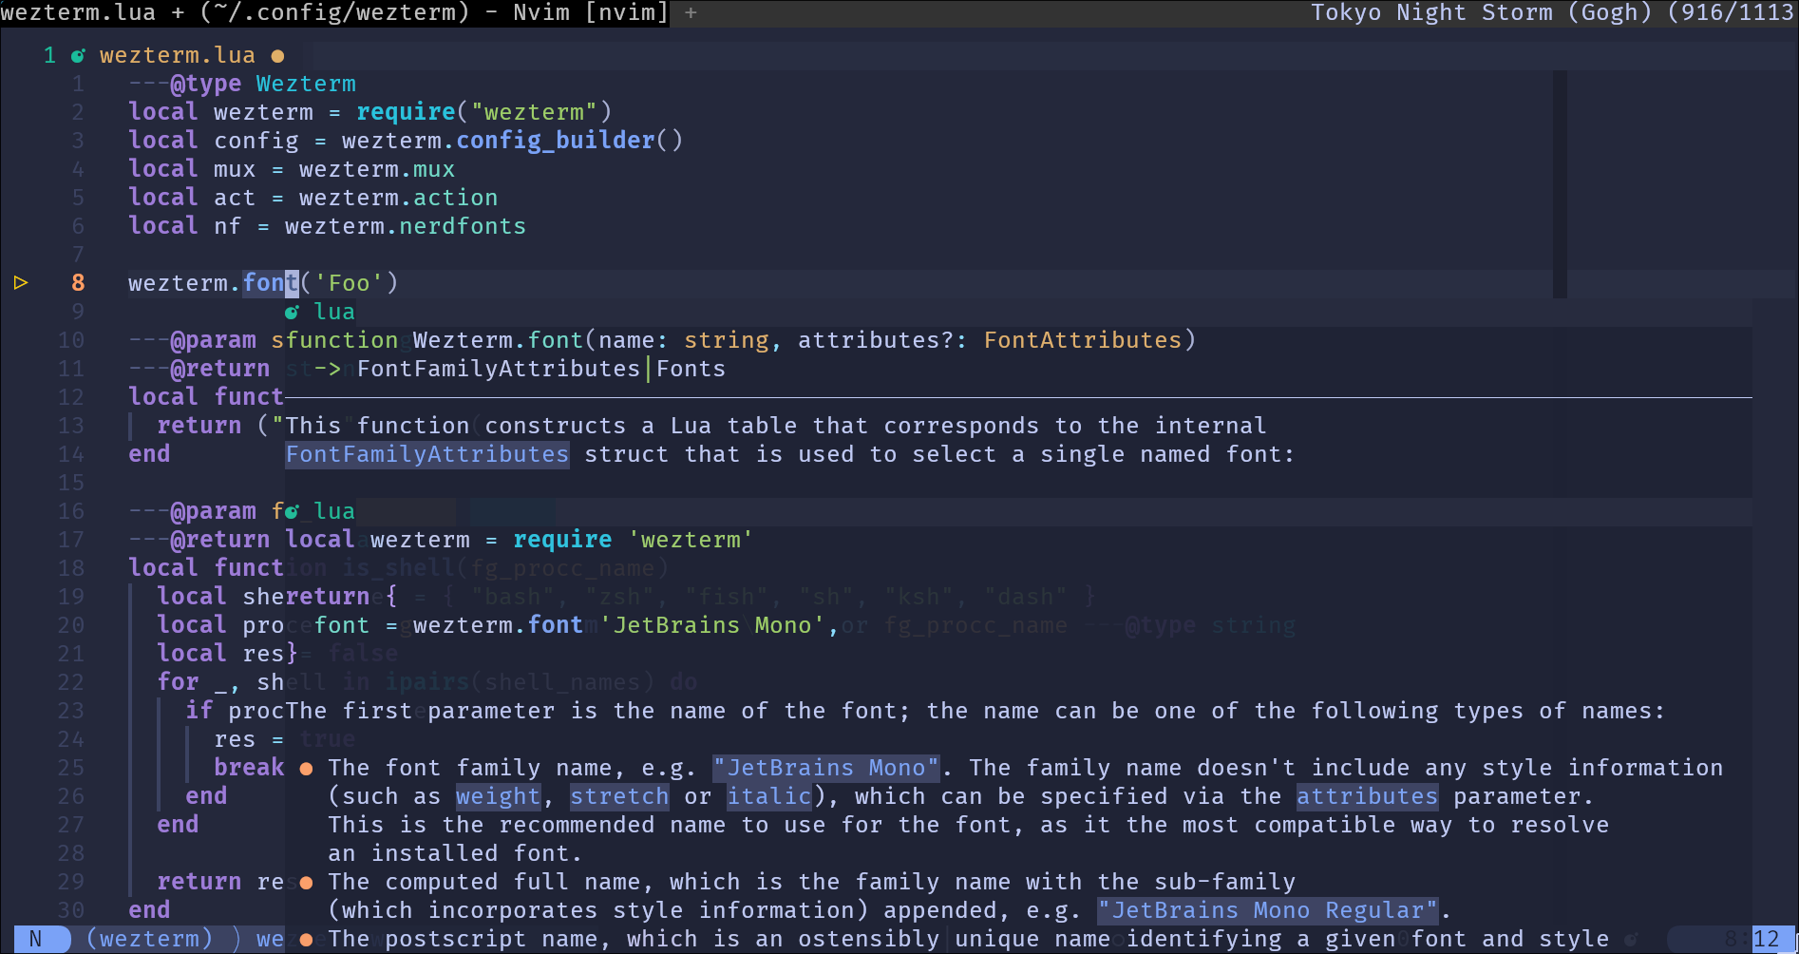
Task: Click the (wezterm) segment in the statusline
Action: coord(149,939)
